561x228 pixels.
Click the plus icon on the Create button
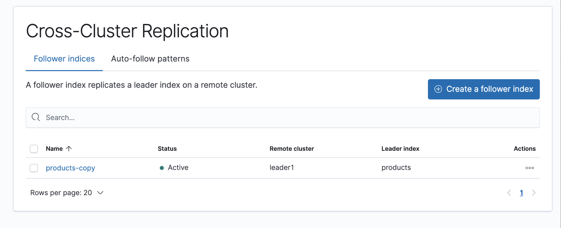(x=438, y=89)
